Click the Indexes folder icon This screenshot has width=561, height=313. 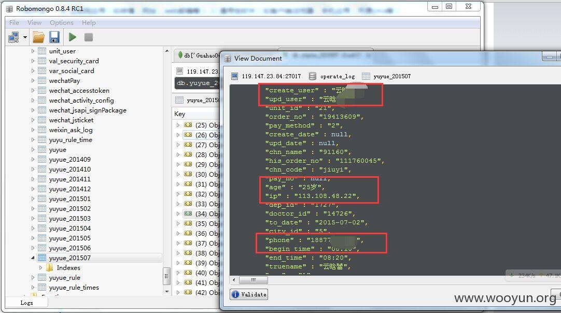[50, 267]
